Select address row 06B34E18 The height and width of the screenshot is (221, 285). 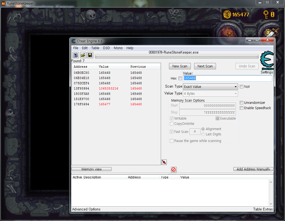(116, 78)
